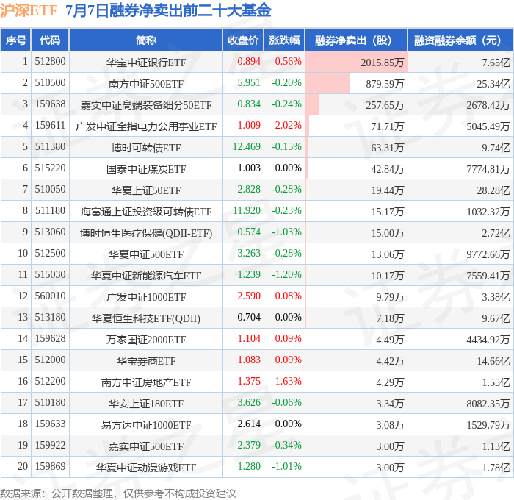Click the 涨跌幅 column header

[284, 40]
